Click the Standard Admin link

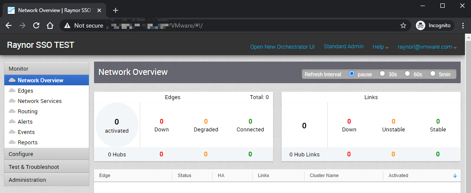pos(344,47)
